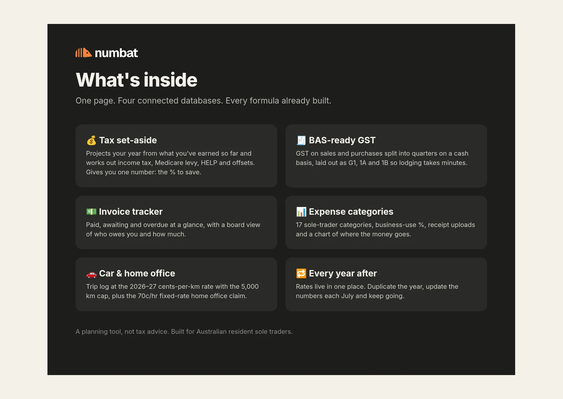Click the red car icon
This screenshot has width=563, height=399.
[x=91, y=274]
